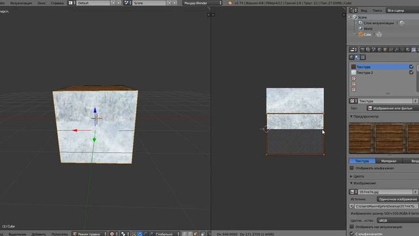Open outliner editor type selector
Image resolution: width=419 pixels, height=236 pixels.
354,10
